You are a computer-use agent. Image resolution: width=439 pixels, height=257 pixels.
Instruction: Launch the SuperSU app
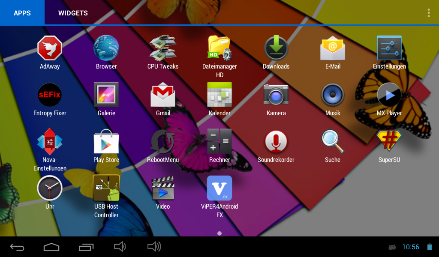click(389, 141)
